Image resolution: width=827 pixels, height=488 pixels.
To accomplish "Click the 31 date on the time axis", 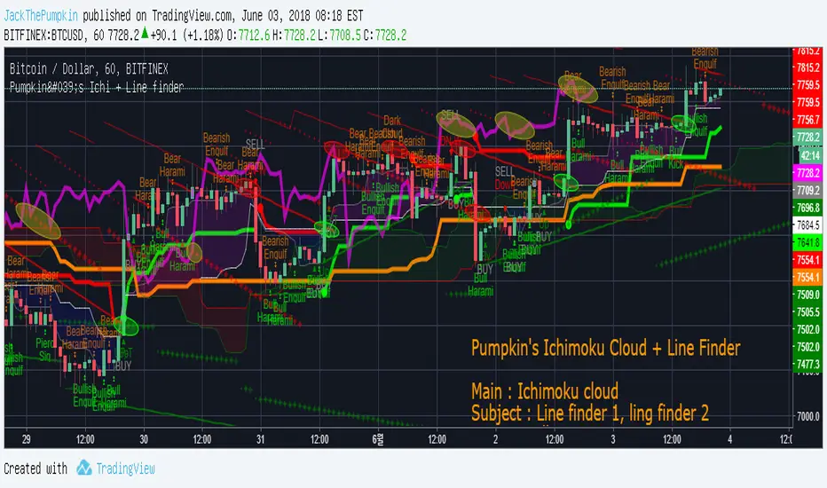I will 261,439.
